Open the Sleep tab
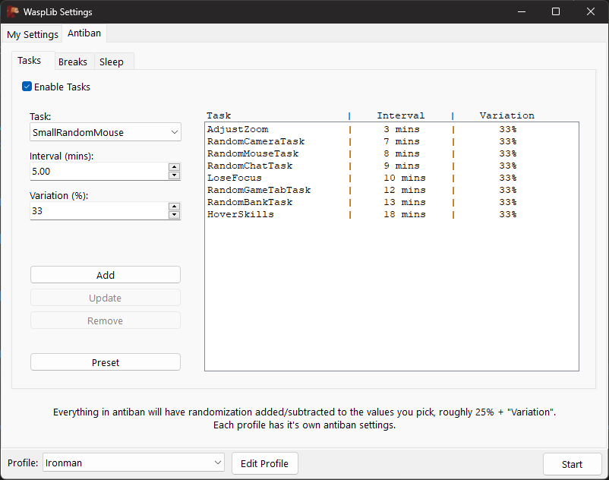 (x=112, y=62)
